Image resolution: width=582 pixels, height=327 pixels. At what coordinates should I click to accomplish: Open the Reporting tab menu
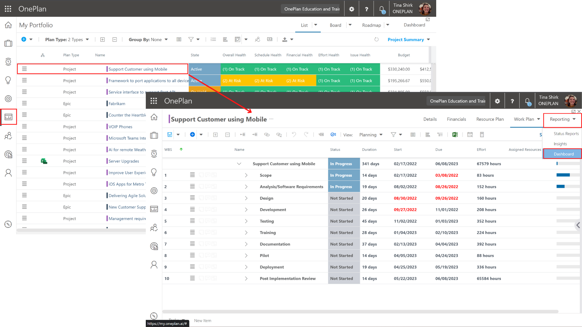563,119
